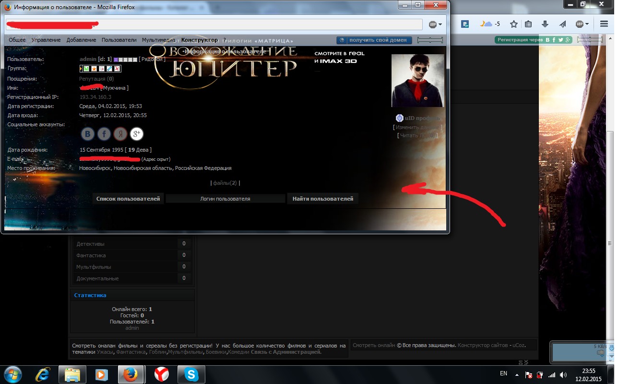Select Фантастика category row
The image size is (618, 384).
(131, 255)
